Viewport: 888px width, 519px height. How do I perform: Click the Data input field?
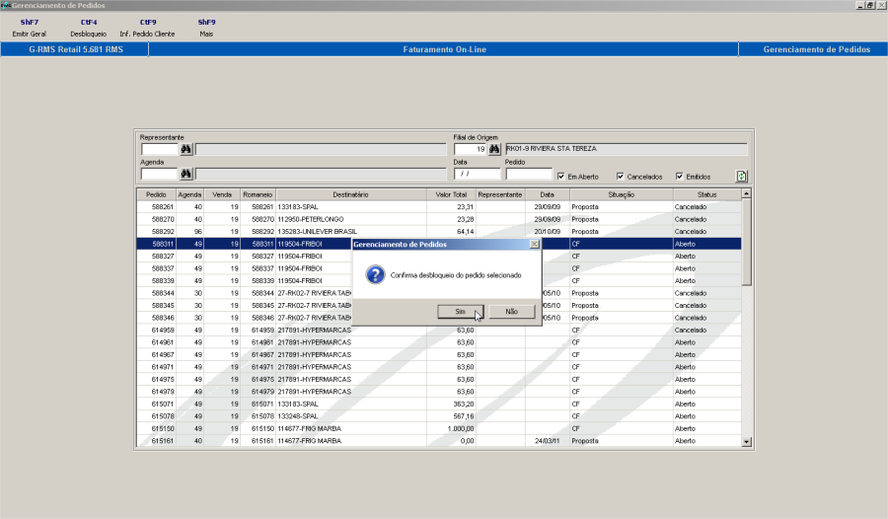(477, 174)
